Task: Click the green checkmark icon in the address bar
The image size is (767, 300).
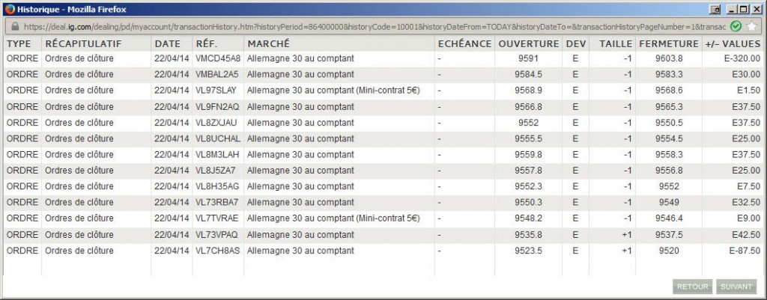Action: point(736,26)
